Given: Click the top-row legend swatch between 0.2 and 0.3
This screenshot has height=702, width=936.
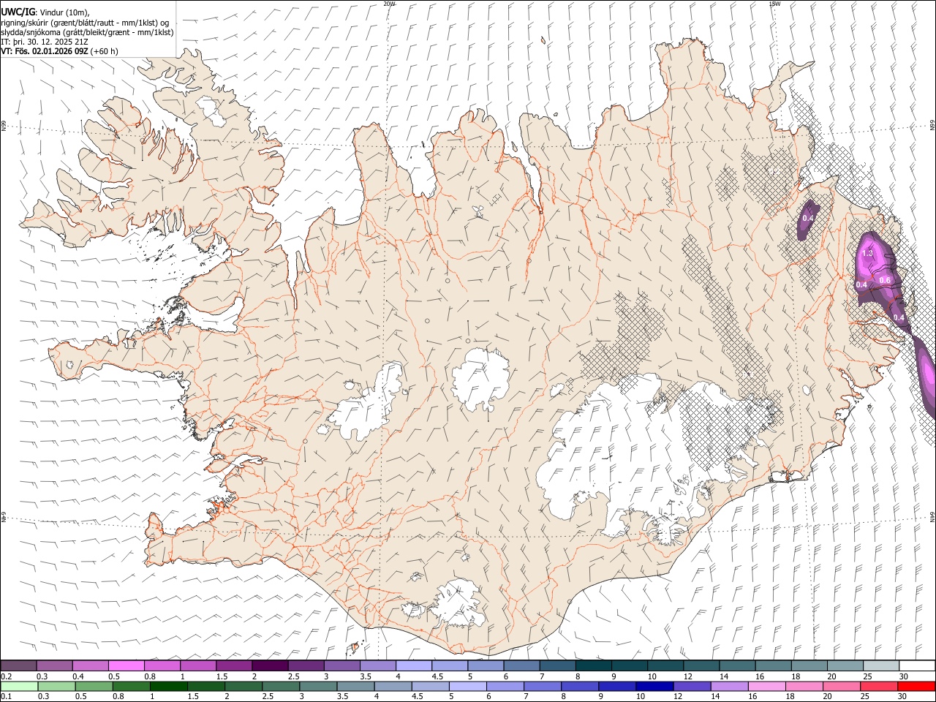Looking at the screenshot, I should (18, 665).
